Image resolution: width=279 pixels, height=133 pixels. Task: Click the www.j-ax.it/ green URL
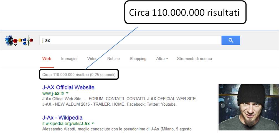(53, 93)
